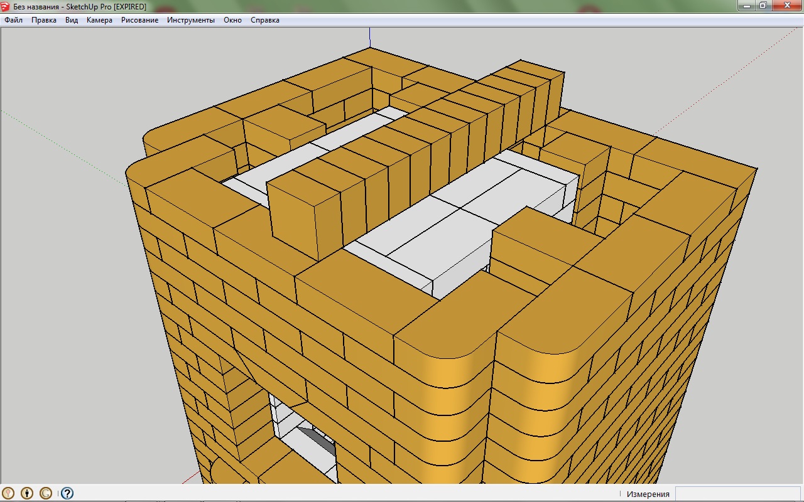Open the Файл menu
This screenshot has height=502, width=804.
[x=13, y=20]
